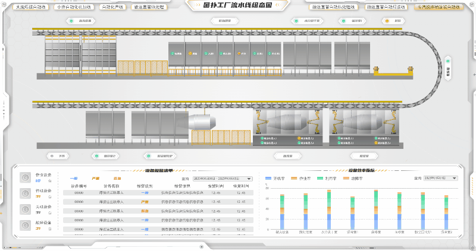The height and width of the screenshot is (251, 476).
Task: Click yellow transfer cart on upper line end
Action: click(393, 71)
